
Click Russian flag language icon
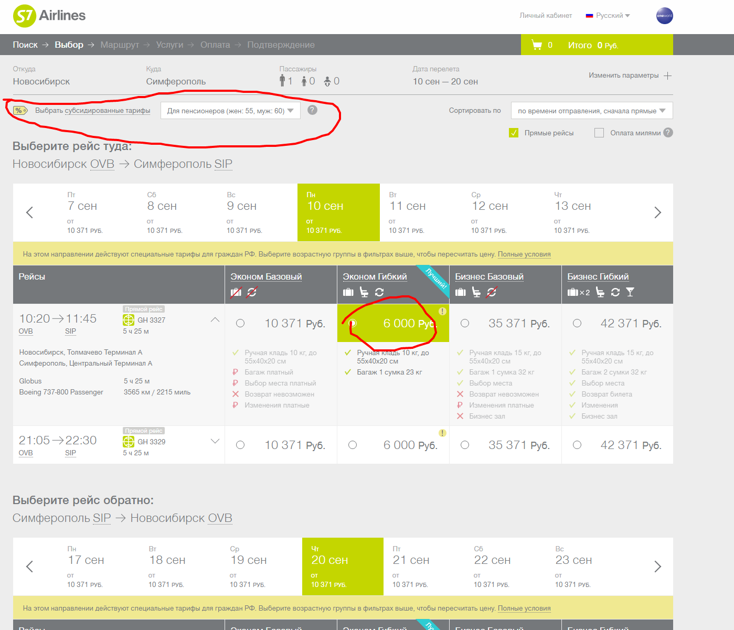click(x=589, y=16)
